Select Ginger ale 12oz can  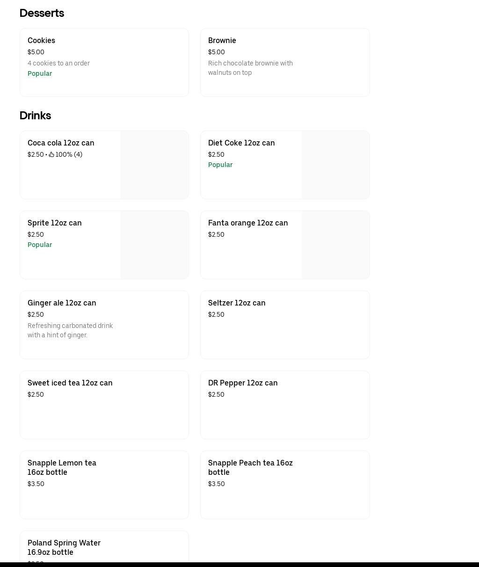pos(104,325)
